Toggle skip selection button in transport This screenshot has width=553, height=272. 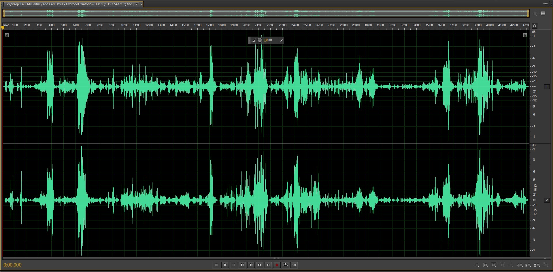pyautogui.click(x=294, y=265)
